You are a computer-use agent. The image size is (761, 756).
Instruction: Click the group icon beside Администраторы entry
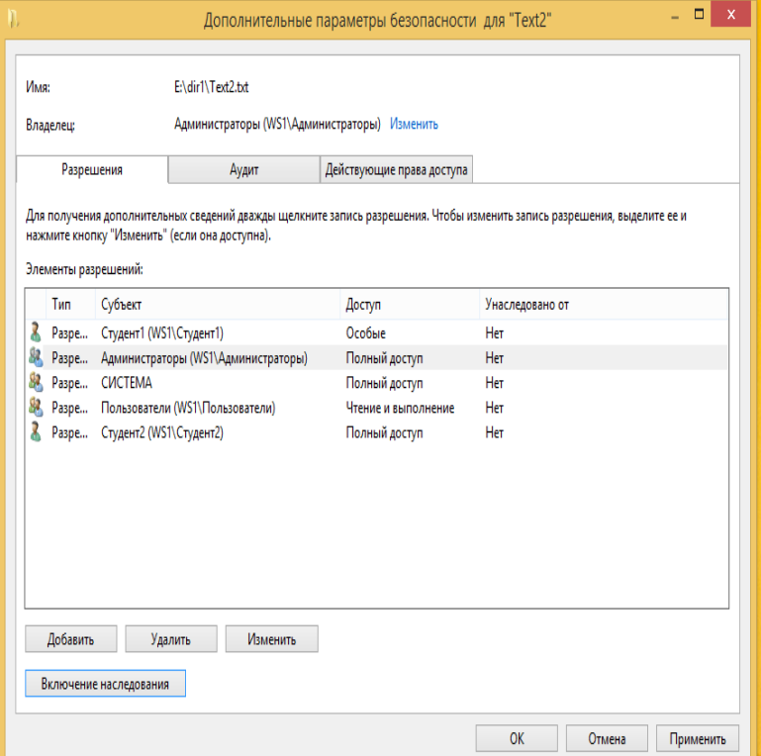(36, 358)
